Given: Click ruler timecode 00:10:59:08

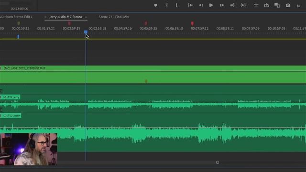Looking at the screenshot, I should [x=276, y=29].
